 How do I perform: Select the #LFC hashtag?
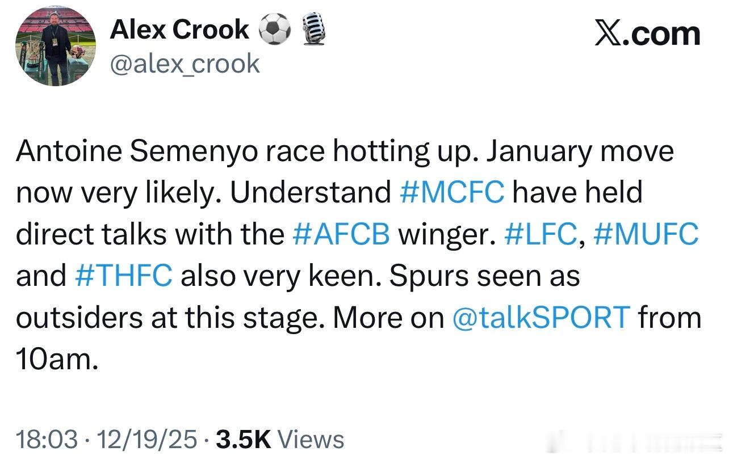tap(540, 234)
